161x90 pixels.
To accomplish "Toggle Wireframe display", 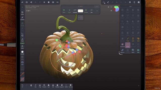I will [57, 86].
